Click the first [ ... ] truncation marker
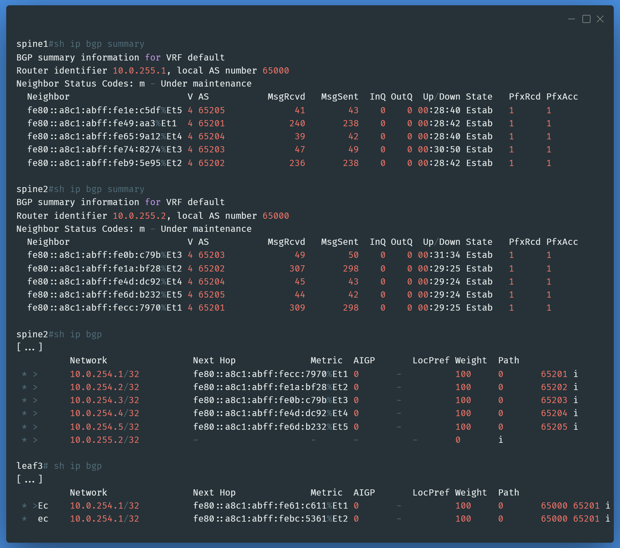The height and width of the screenshot is (548, 620). pyautogui.click(x=30, y=347)
